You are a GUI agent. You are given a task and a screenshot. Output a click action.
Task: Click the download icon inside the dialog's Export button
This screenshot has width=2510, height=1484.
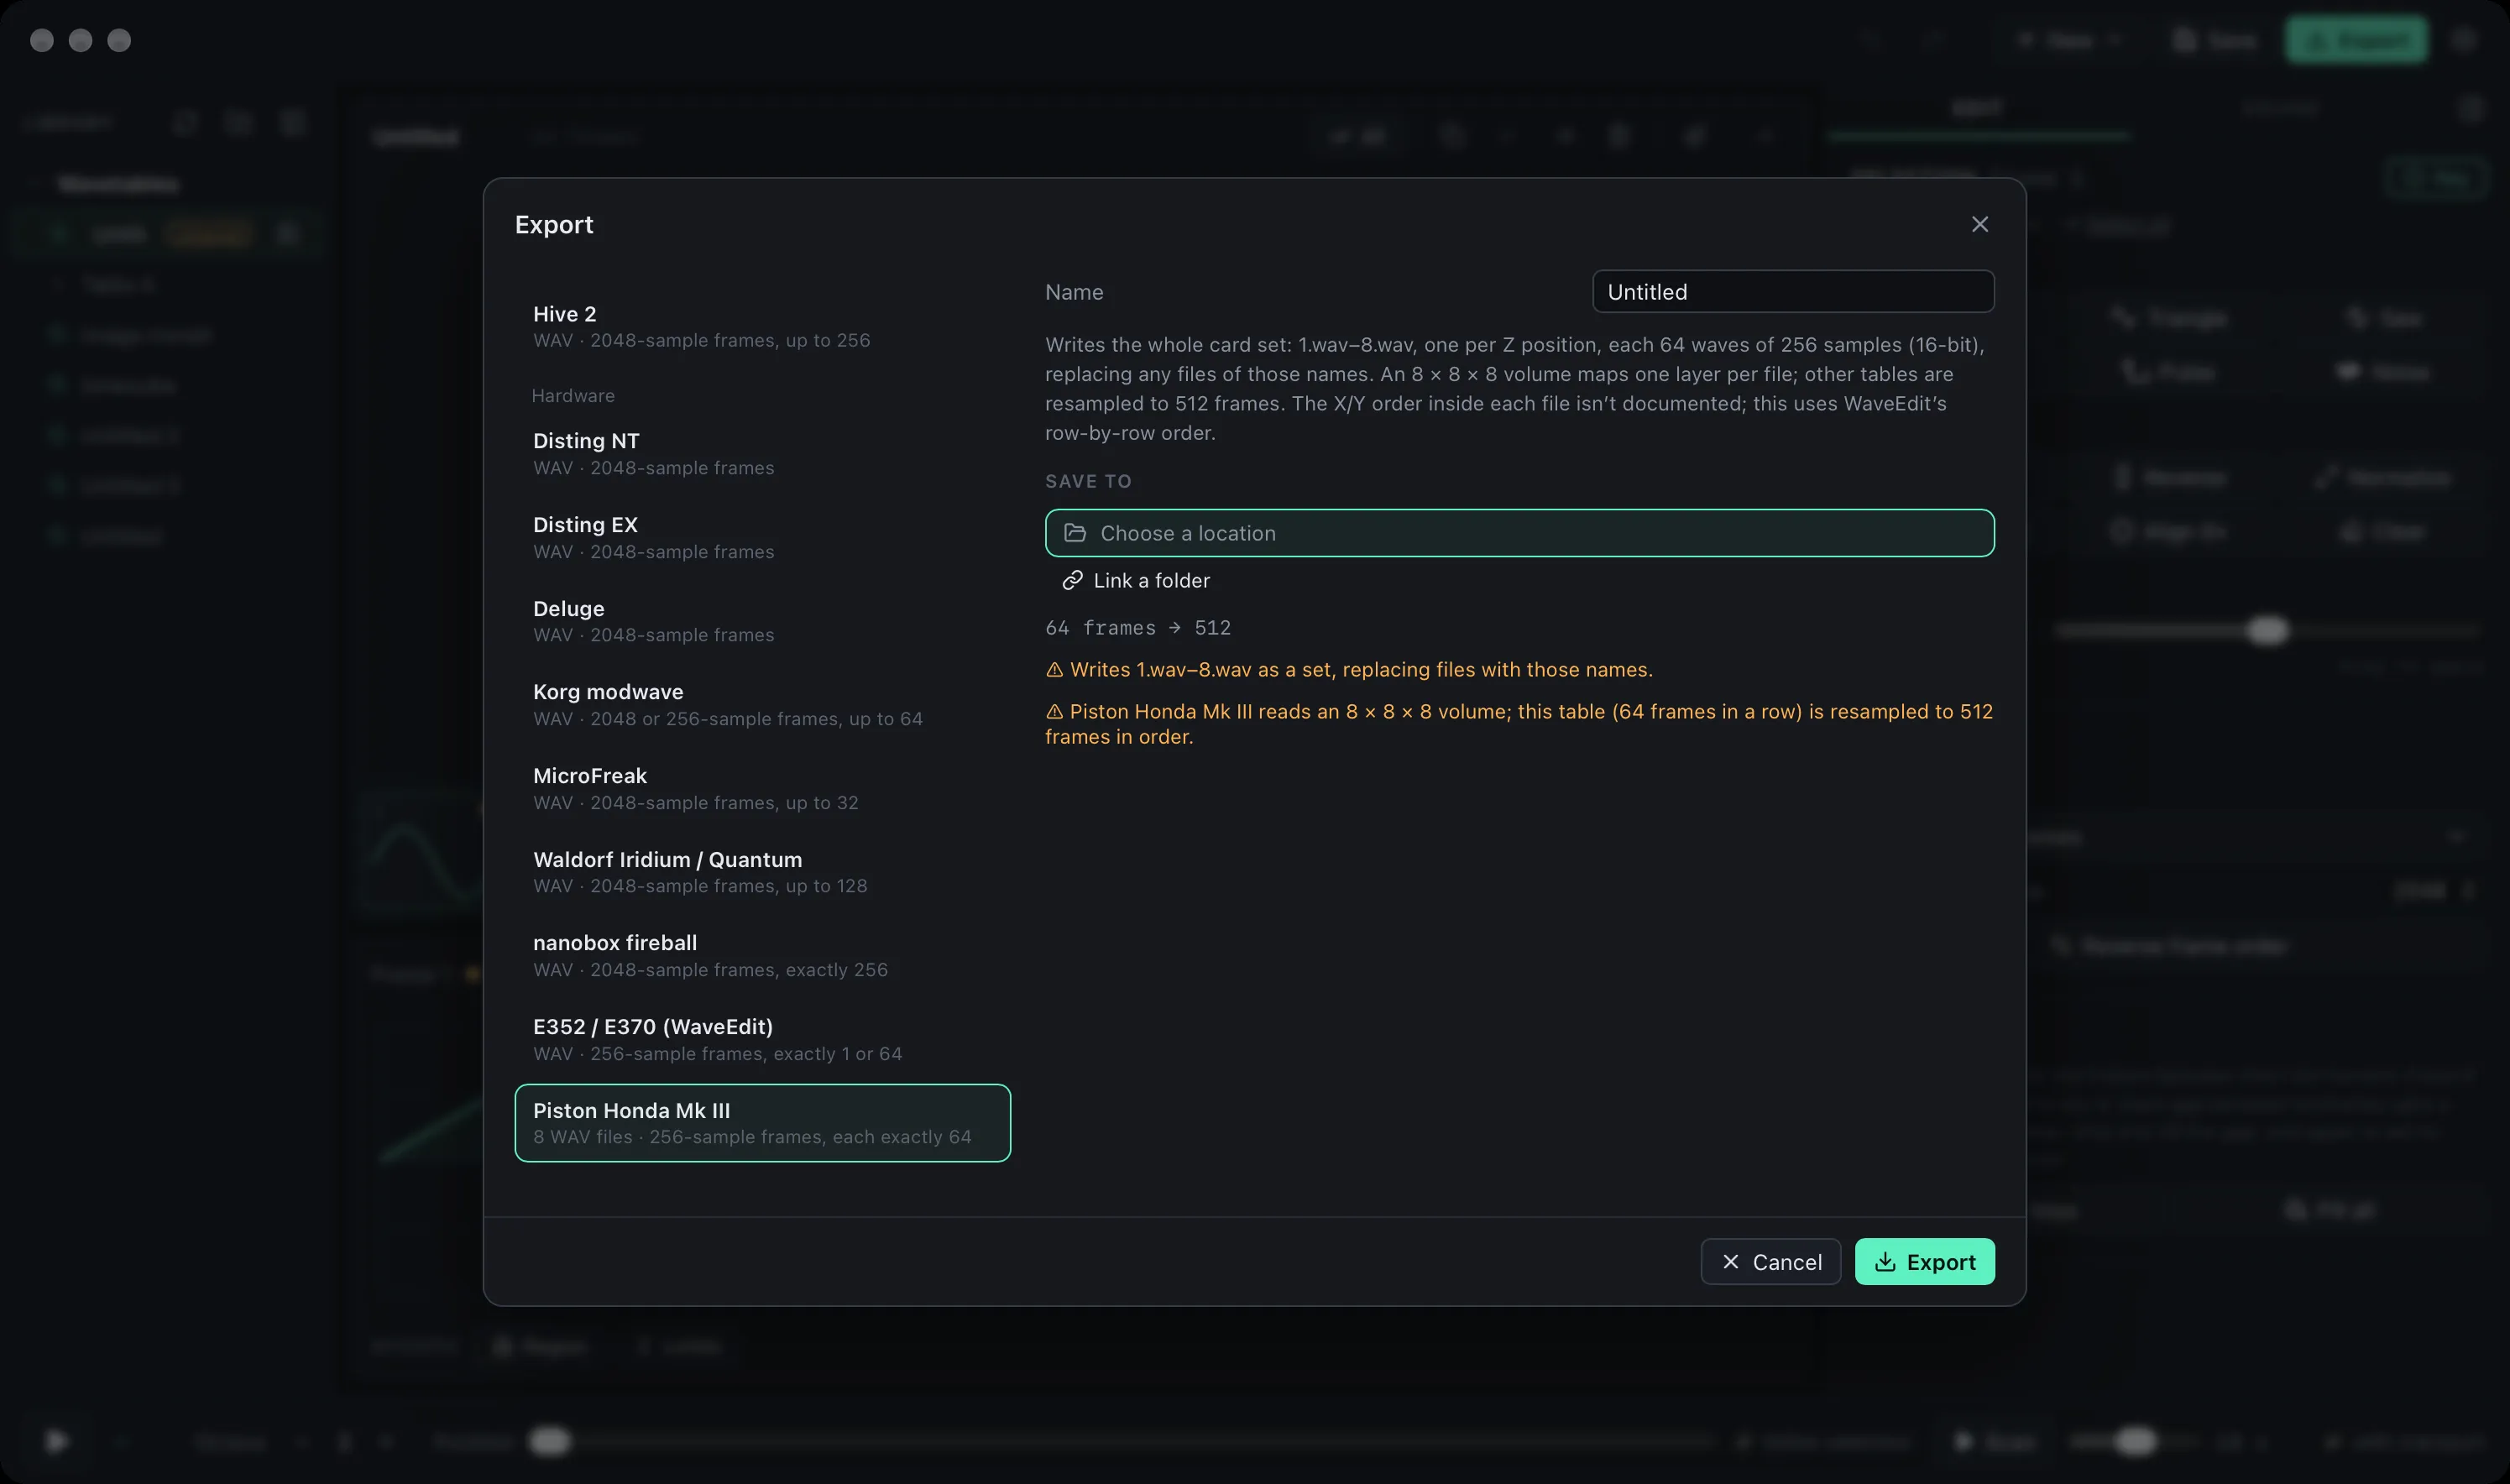(1884, 1262)
